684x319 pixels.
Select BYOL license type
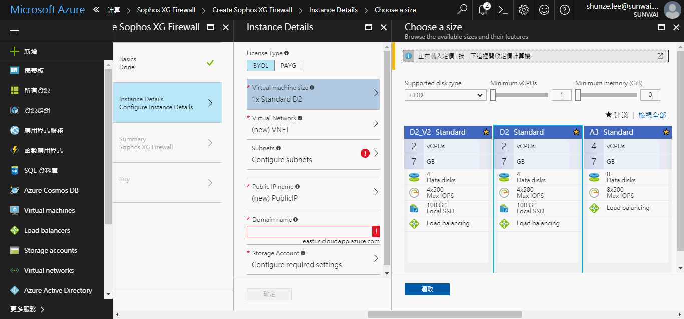[260, 66]
